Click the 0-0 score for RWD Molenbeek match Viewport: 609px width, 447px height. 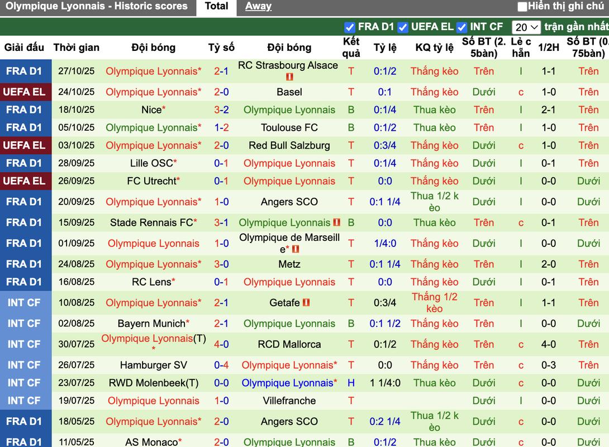[221, 383]
